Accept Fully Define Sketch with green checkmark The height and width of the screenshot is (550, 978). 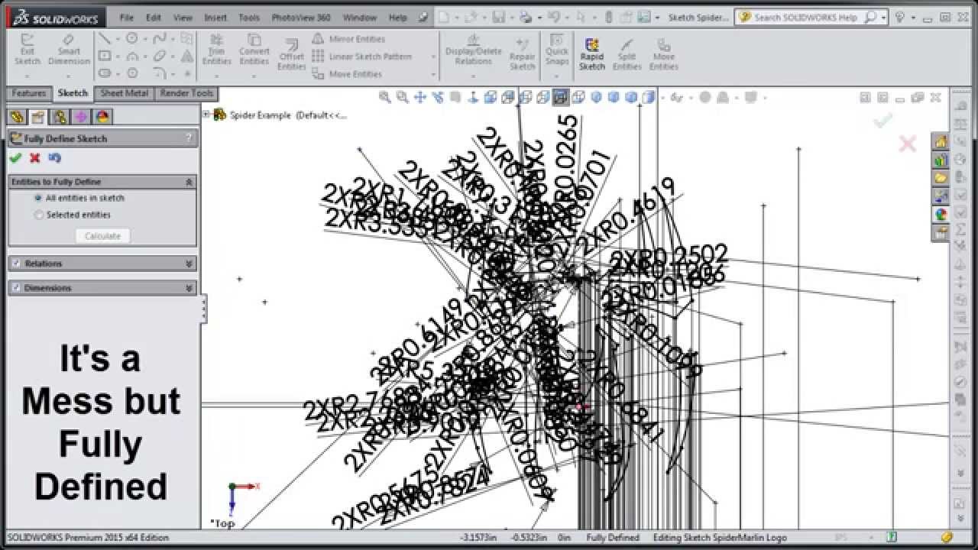point(15,158)
